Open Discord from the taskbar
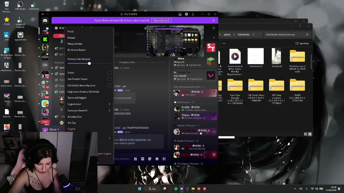Viewport: 344px width, 193px height. 182,189
